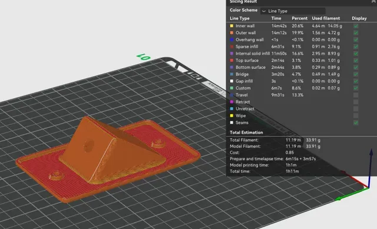
Task: Toggle Overhang wall display checkbox
Action: point(356,39)
